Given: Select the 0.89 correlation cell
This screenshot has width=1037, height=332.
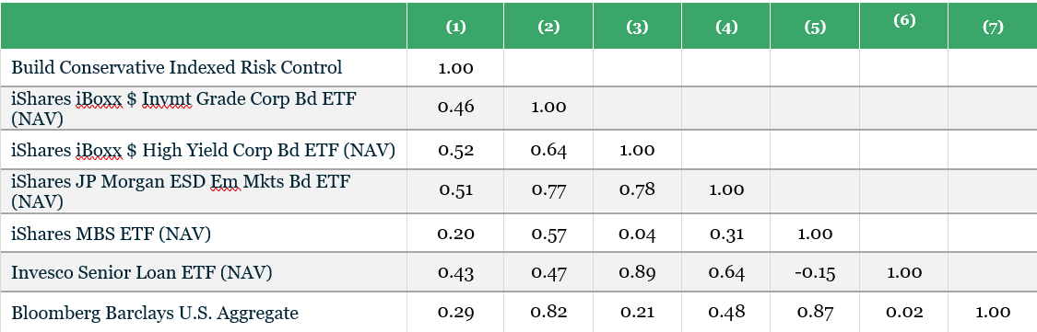Looking at the screenshot, I should [638, 272].
